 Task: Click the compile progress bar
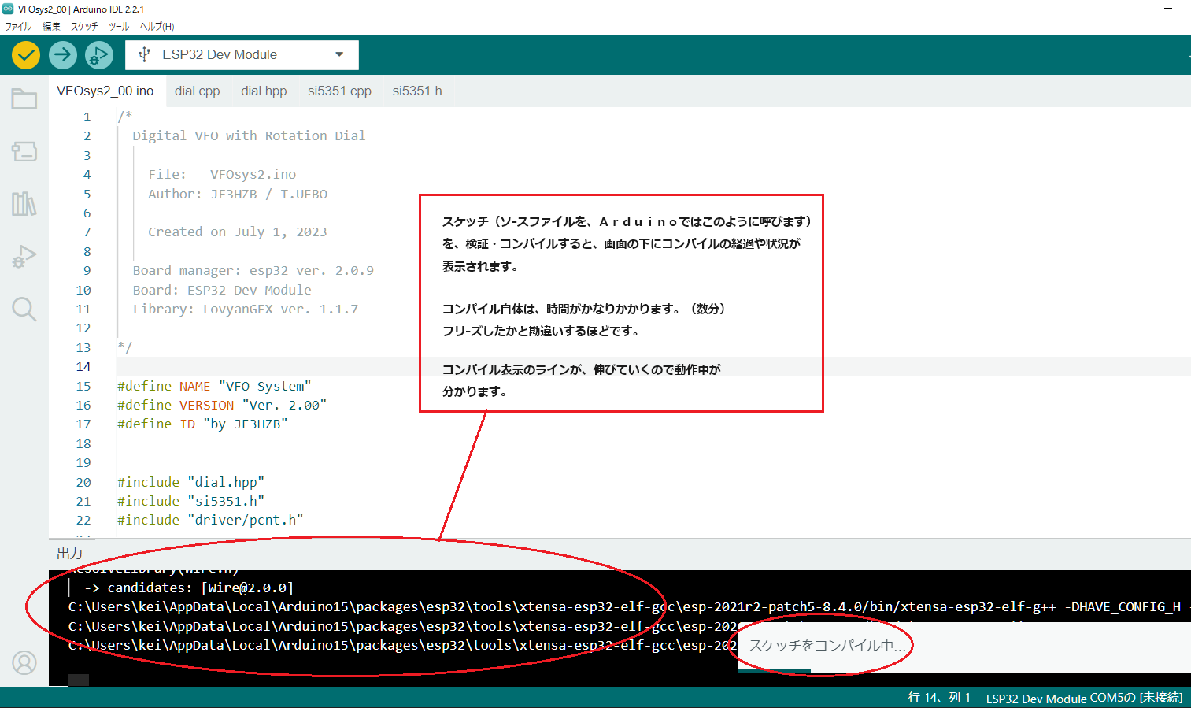click(x=775, y=671)
